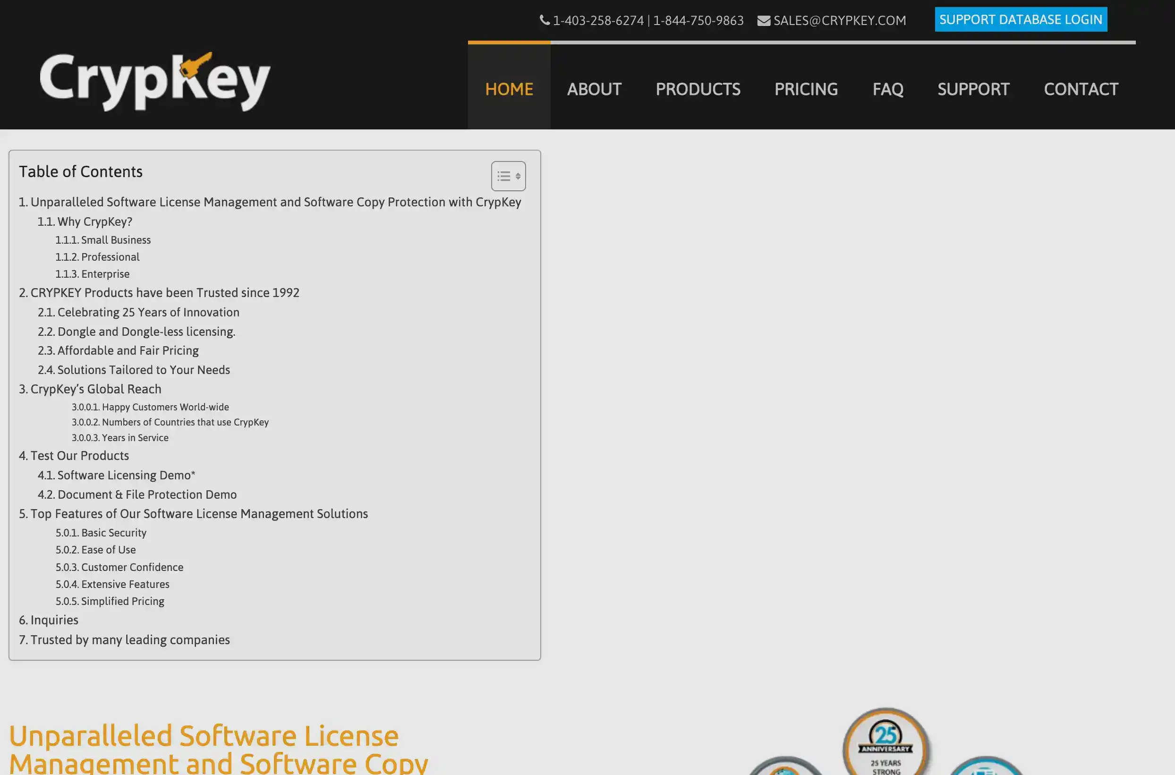Open the SUPPORT menu
This screenshot has width=1175, height=775.
(973, 89)
